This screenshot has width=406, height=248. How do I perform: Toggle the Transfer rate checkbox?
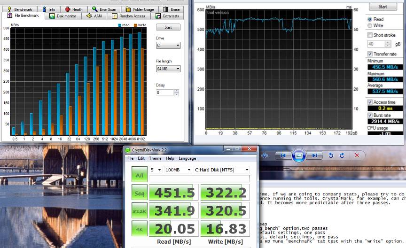point(370,54)
